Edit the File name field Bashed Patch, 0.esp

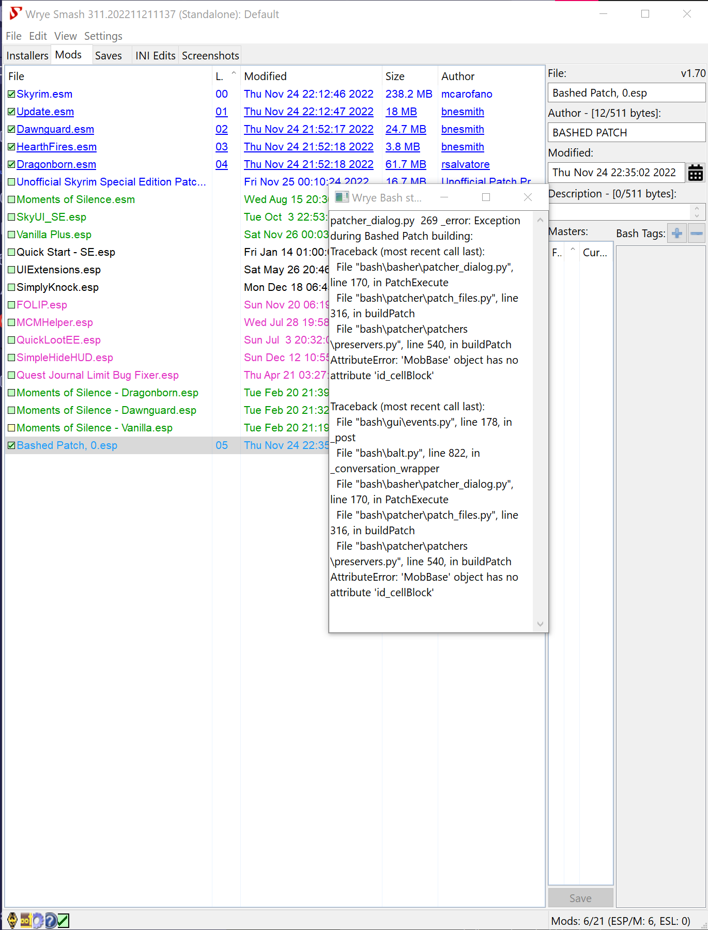tap(626, 93)
